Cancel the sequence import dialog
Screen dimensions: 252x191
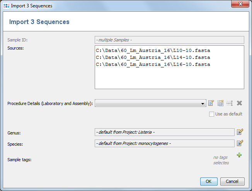[232, 181]
